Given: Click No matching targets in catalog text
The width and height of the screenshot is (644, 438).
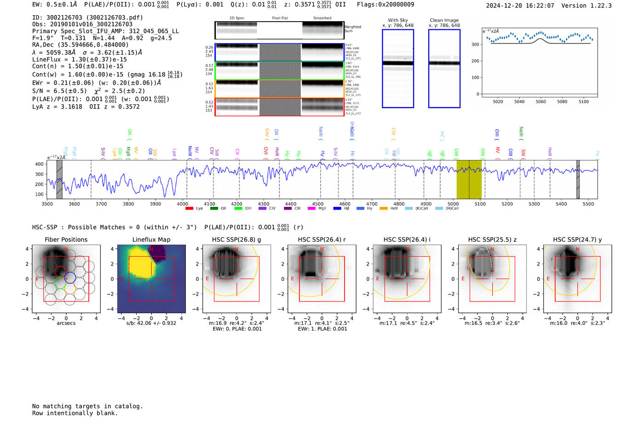Looking at the screenshot, I should point(87,406).
